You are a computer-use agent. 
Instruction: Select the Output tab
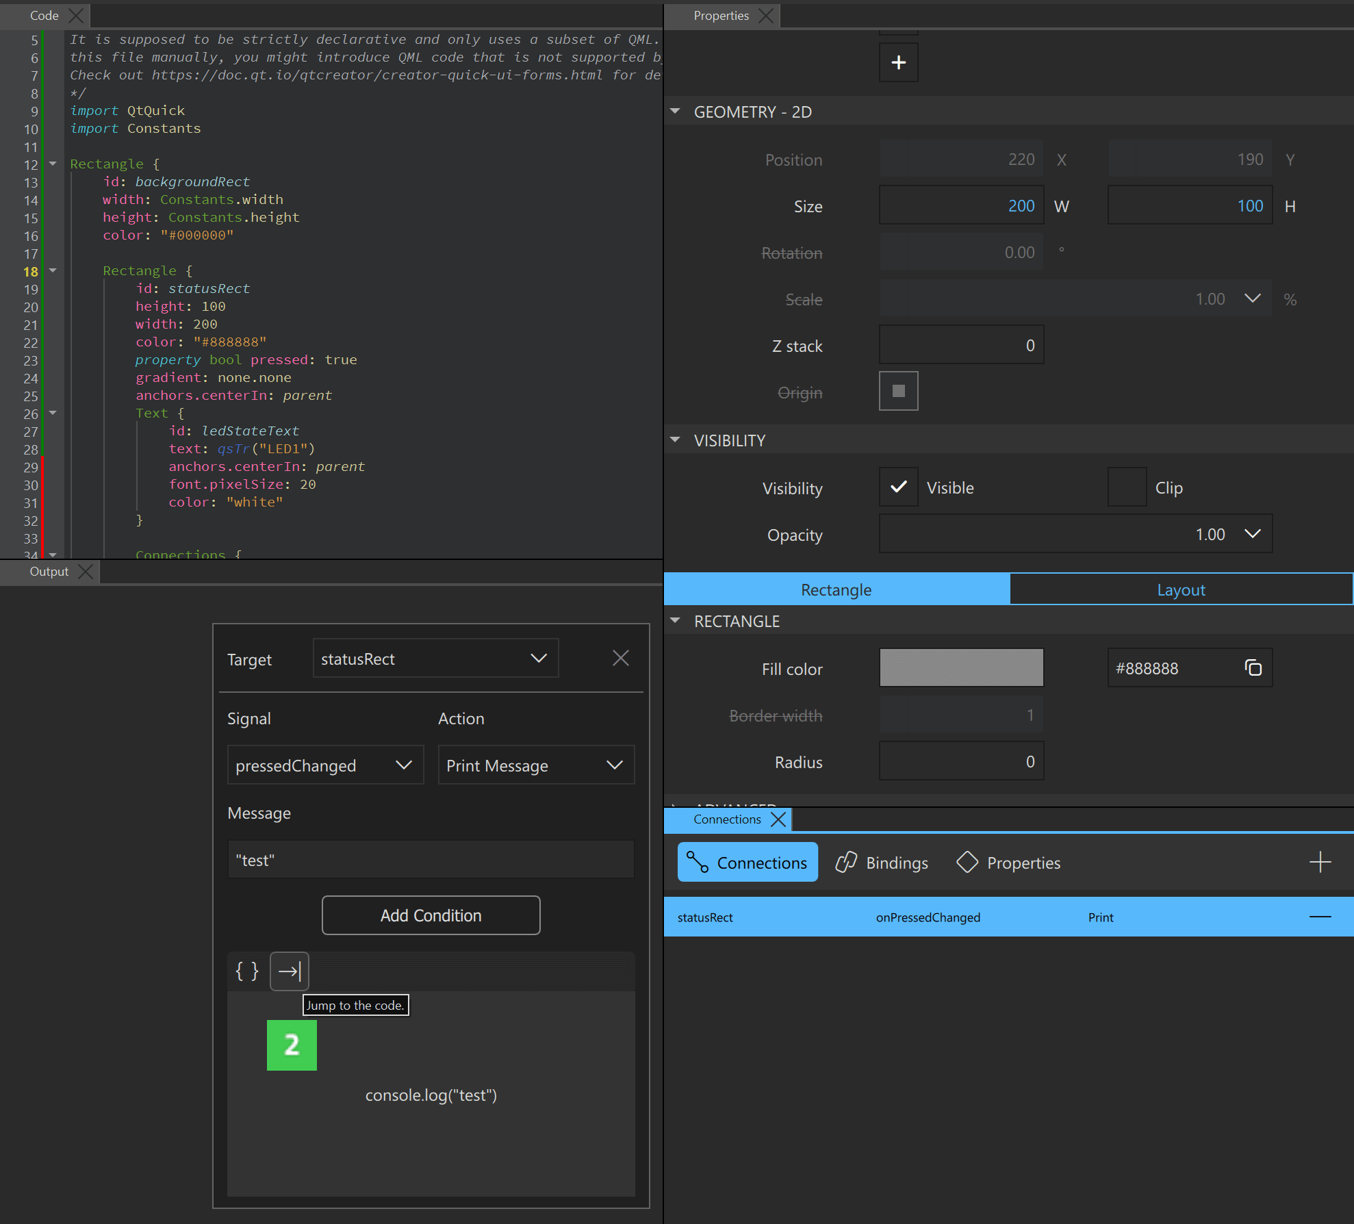[48, 572]
